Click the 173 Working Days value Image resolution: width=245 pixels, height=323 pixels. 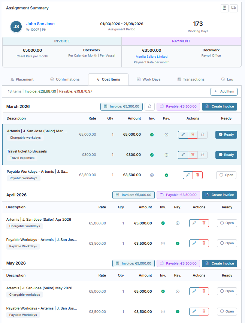pos(198,24)
